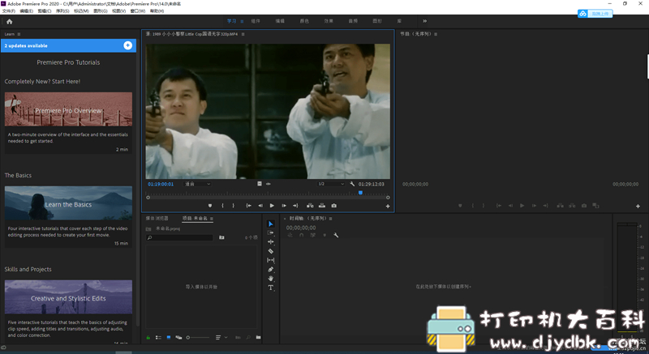The height and width of the screenshot is (354, 649).
Task: Open Program monitor button editor plus
Action: (x=638, y=206)
